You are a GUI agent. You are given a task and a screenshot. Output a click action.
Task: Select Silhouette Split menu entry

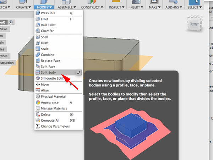click(x=59, y=78)
